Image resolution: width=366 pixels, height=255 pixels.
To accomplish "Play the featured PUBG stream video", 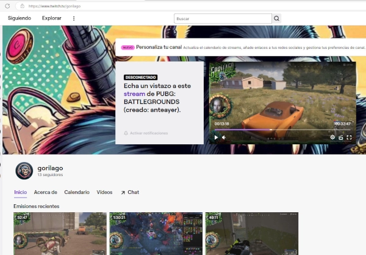I will click(215, 138).
